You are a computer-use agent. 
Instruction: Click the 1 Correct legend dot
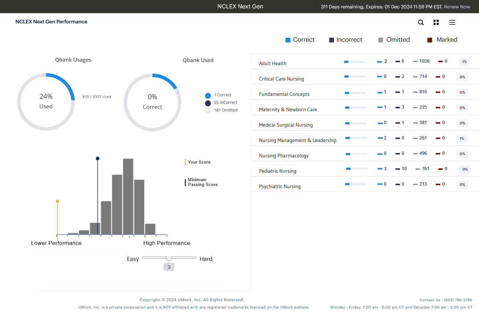(x=208, y=96)
